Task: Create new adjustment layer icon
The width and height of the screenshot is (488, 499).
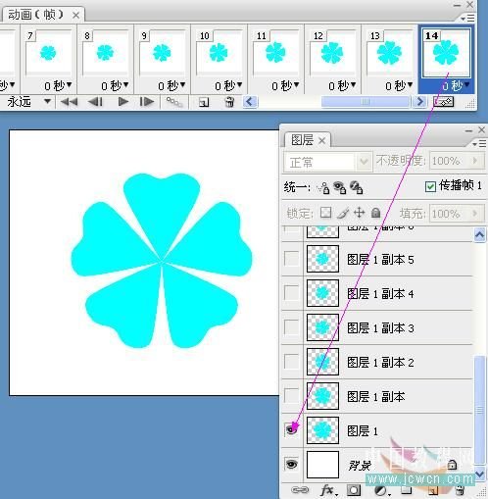Action: coord(381,490)
